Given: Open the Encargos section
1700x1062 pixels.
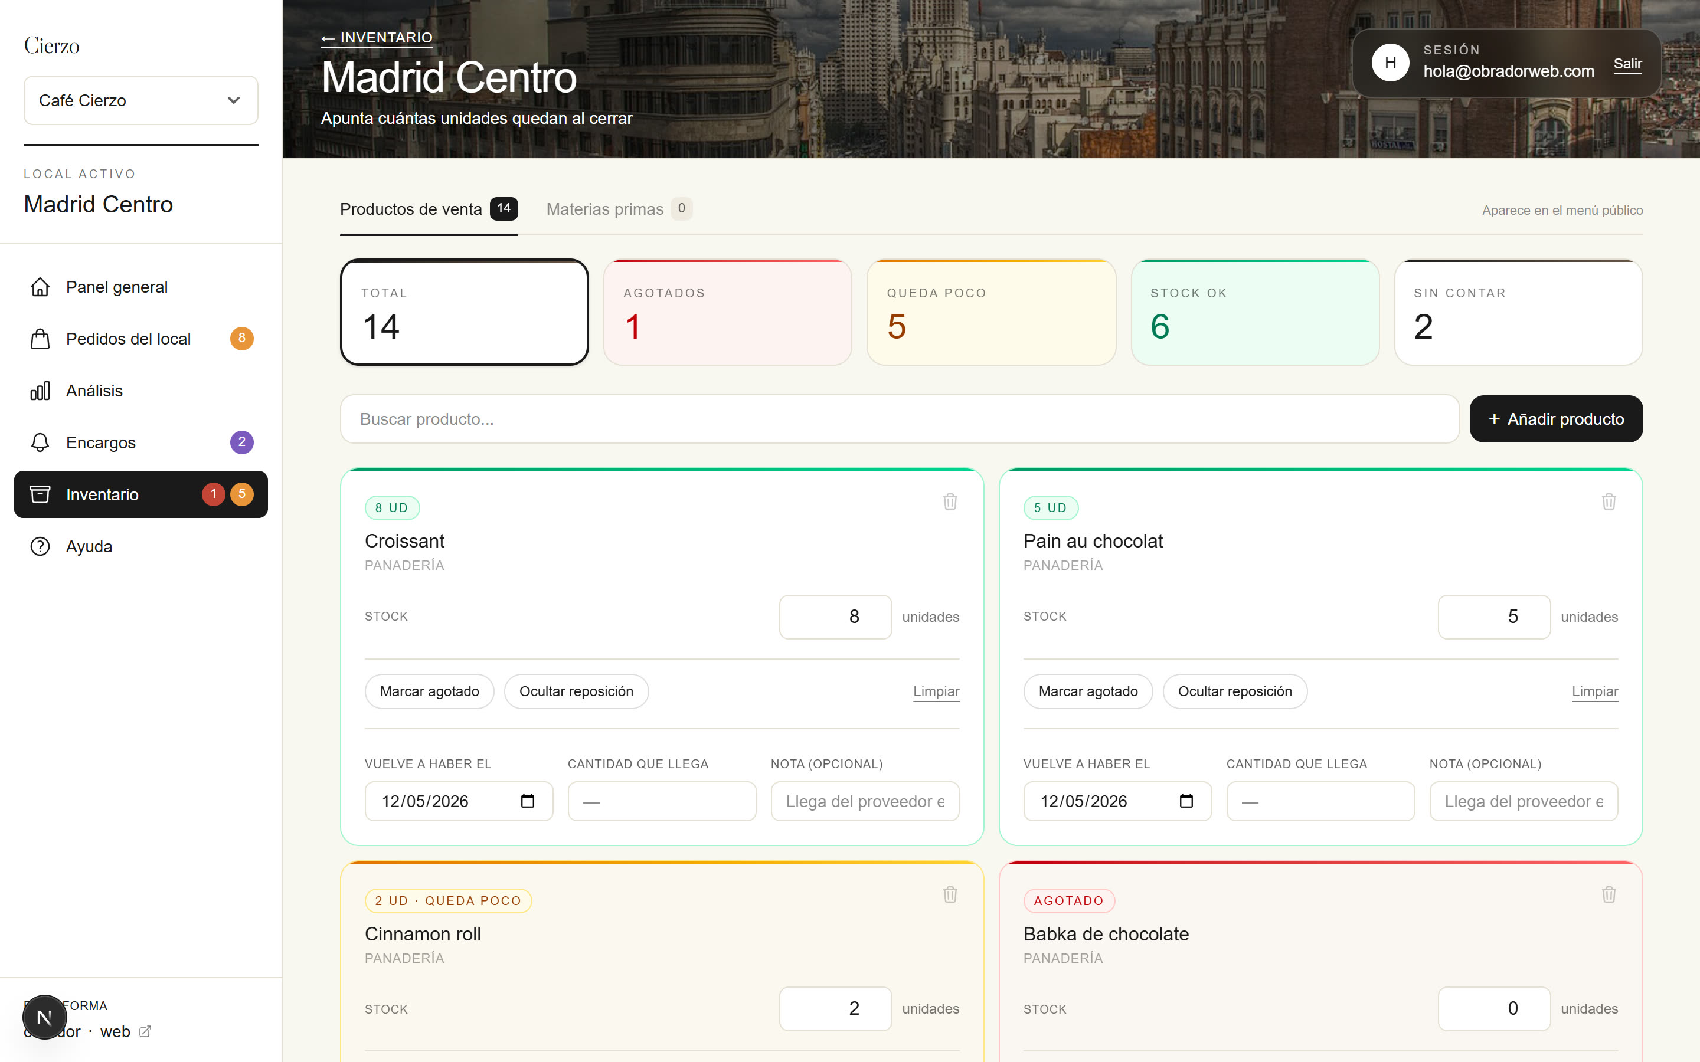Looking at the screenshot, I should (x=141, y=442).
